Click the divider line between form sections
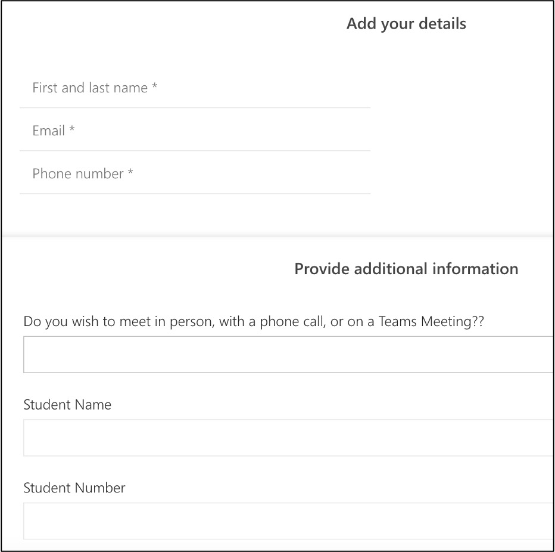This screenshot has width=555, height=552. (277, 237)
